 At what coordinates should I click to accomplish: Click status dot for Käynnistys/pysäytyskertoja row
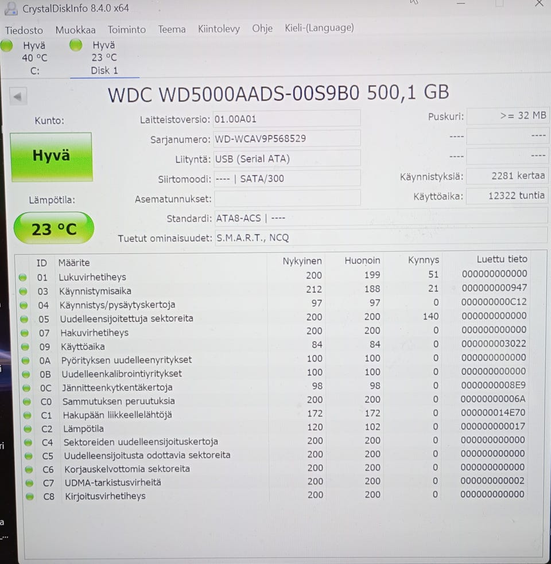point(24,305)
